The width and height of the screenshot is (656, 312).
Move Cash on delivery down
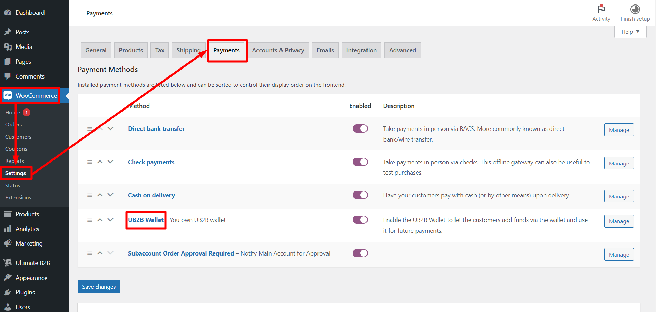(110, 195)
